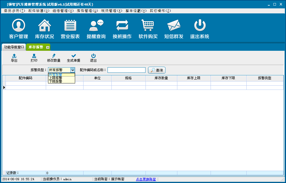This screenshot has width=286, height=183.
Task: Select 下限报警 from the dropdown list
Action: 56,81
